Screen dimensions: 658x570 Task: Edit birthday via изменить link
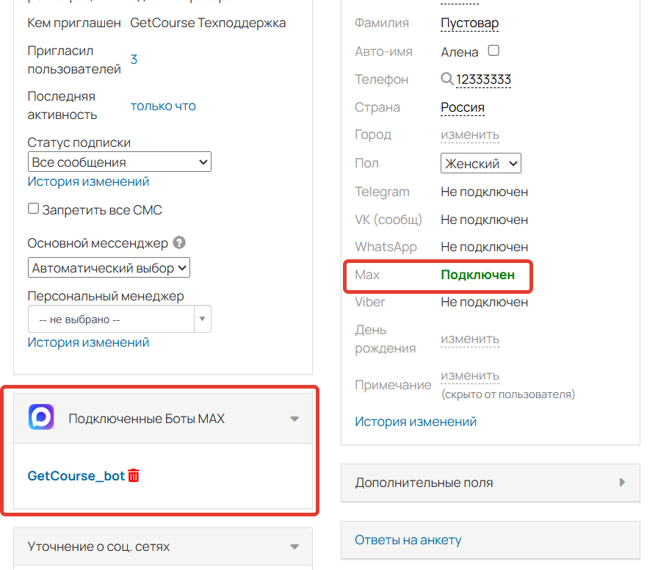469,339
